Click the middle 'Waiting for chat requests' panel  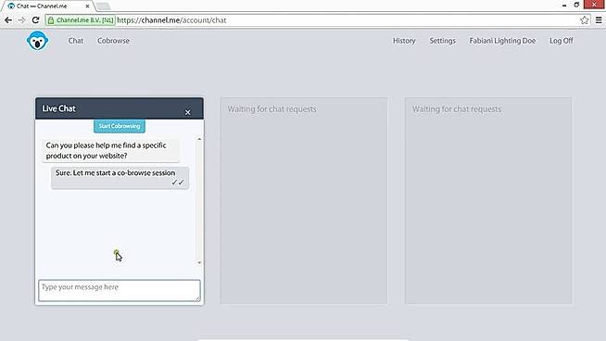coord(304,201)
